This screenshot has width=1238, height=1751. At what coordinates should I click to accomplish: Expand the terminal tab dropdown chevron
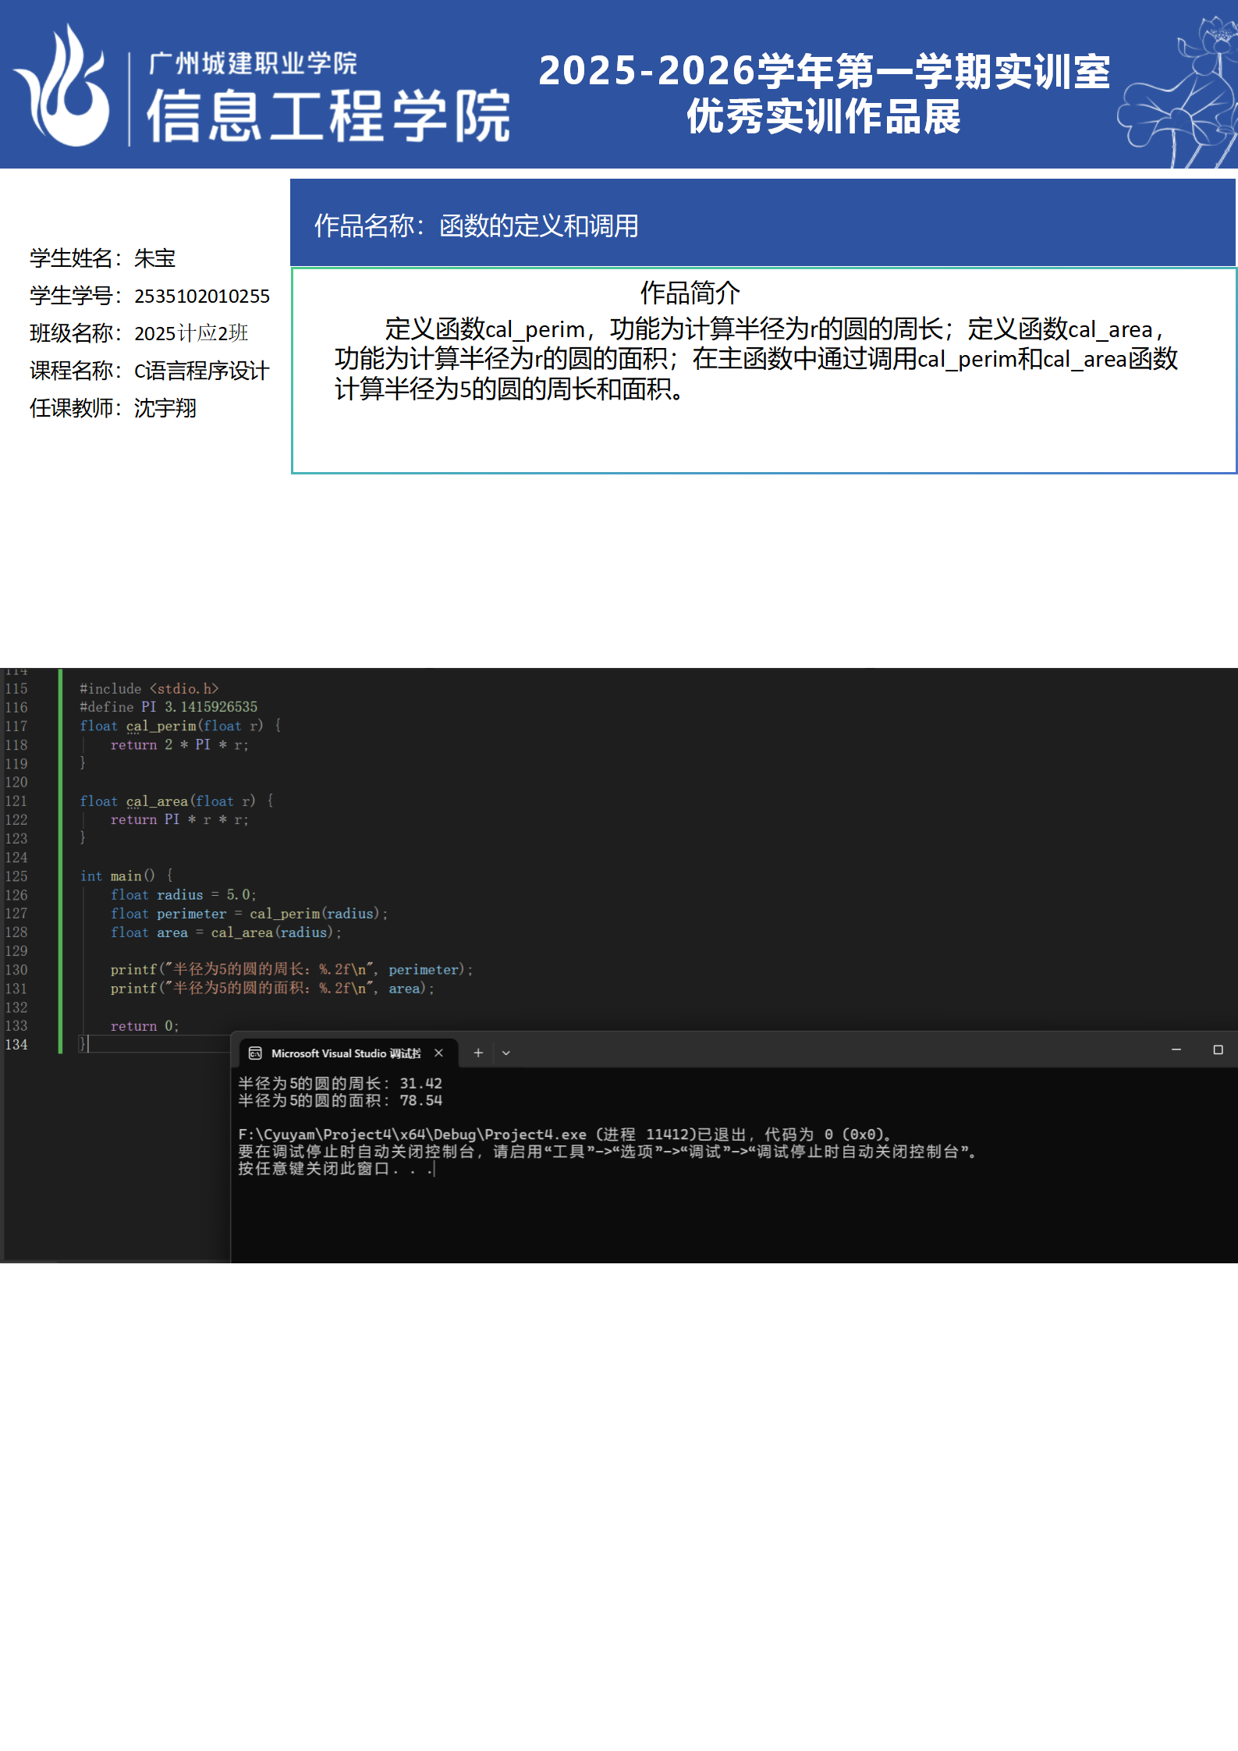(505, 1053)
